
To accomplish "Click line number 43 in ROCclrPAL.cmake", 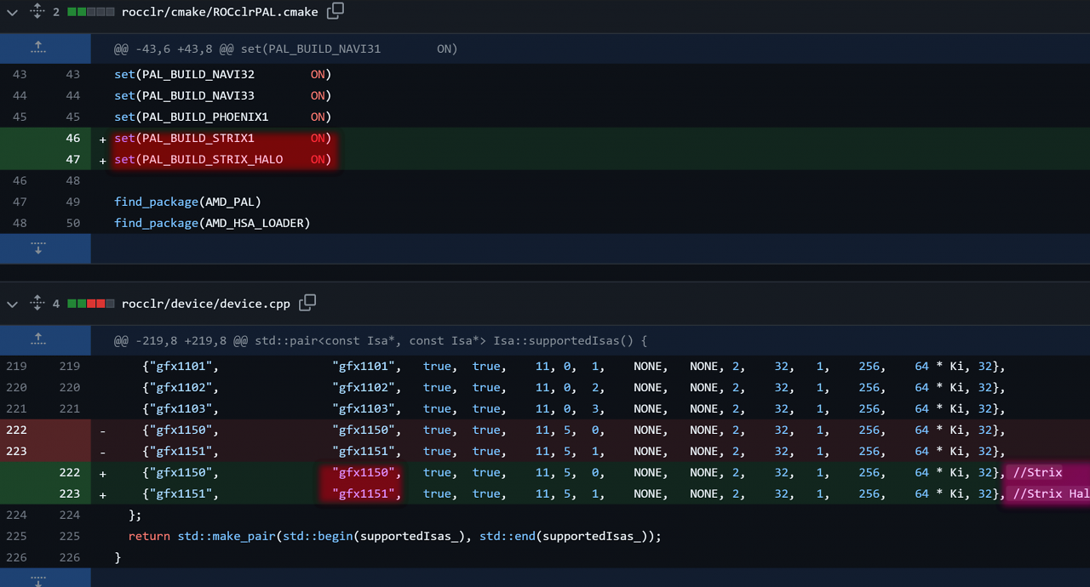I will tap(20, 75).
